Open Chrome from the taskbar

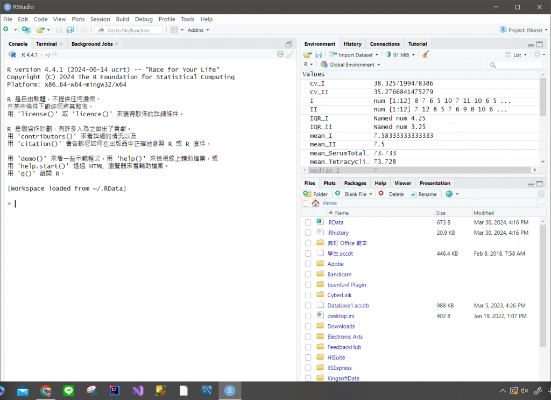pos(46,390)
